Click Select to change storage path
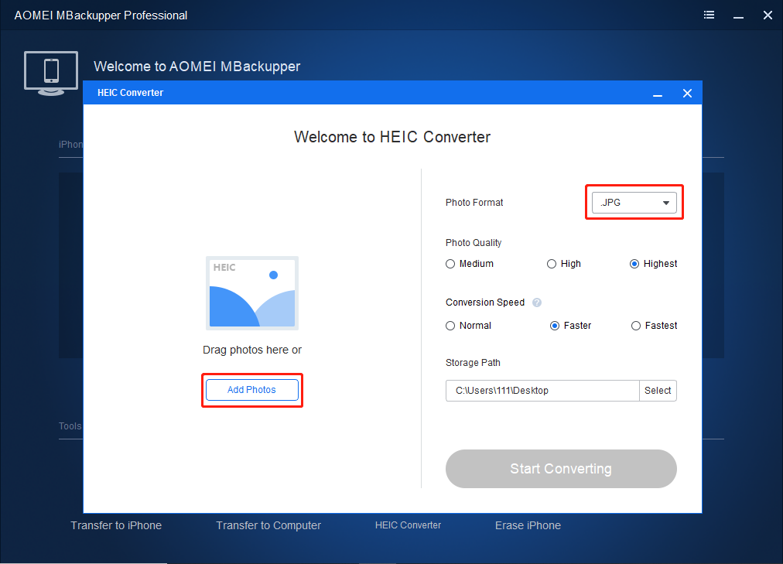 pyautogui.click(x=658, y=391)
